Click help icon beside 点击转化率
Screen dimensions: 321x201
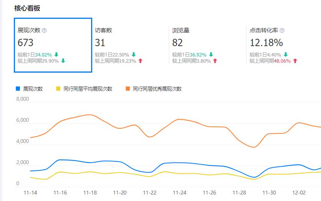282,31
